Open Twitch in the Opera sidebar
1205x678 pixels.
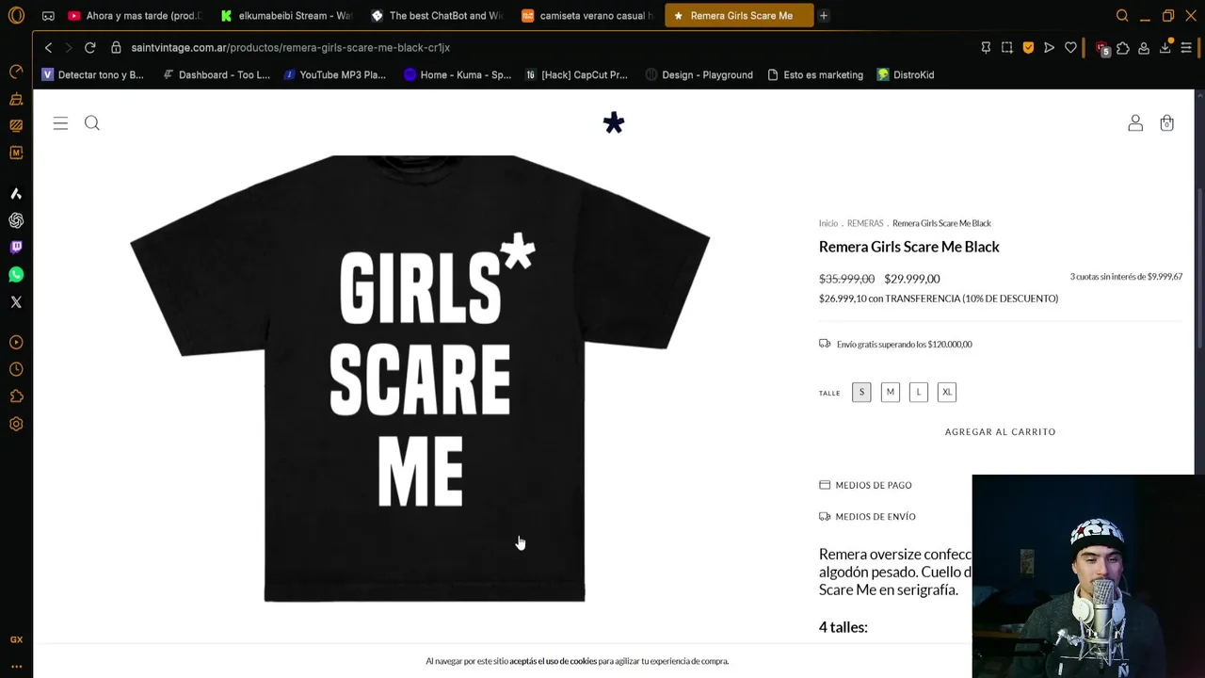click(x=16, y=248)
